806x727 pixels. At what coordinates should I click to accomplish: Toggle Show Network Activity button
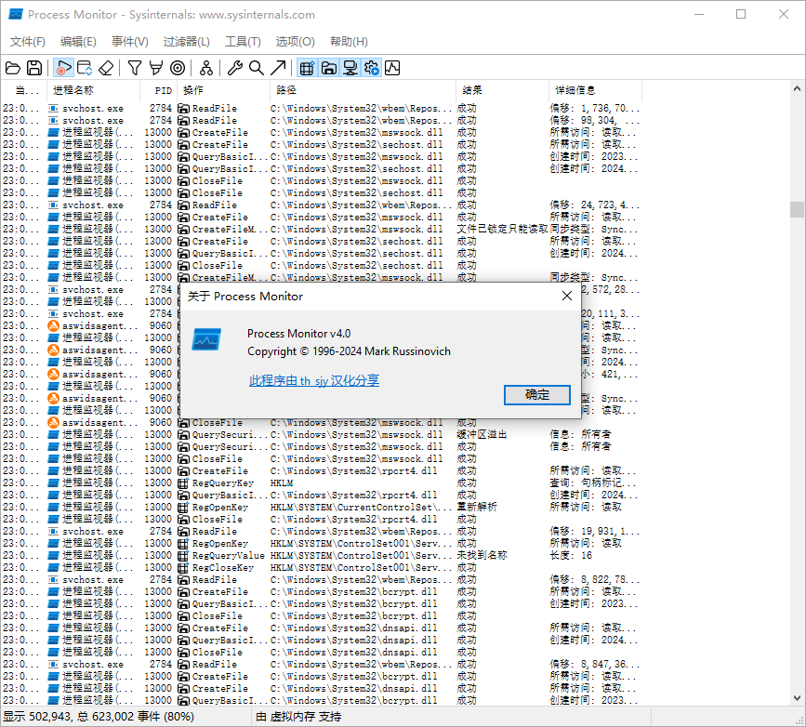tap(350, 68)
